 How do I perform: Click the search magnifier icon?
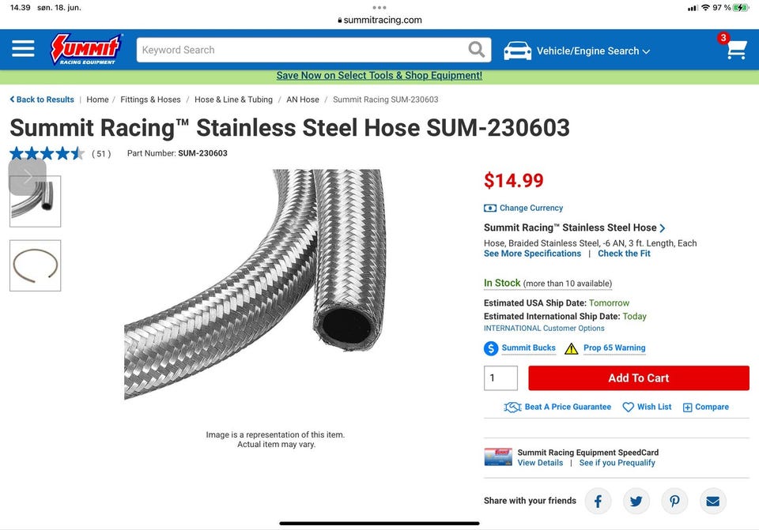point(476,49)
